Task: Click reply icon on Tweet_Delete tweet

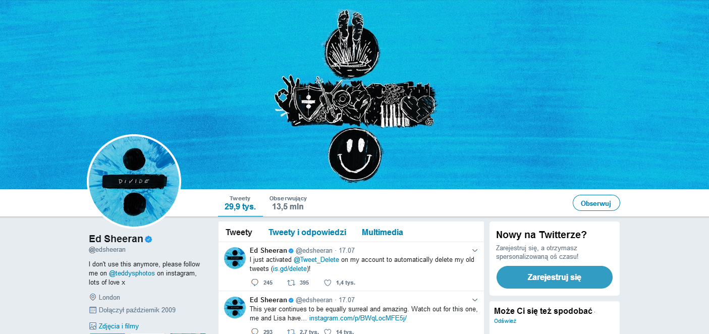Action: click(255, 283)
